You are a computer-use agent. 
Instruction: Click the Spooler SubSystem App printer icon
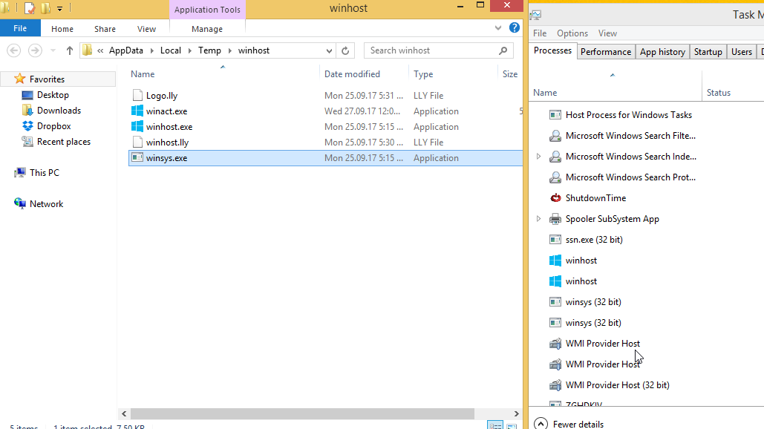click(x=555, y=219)
